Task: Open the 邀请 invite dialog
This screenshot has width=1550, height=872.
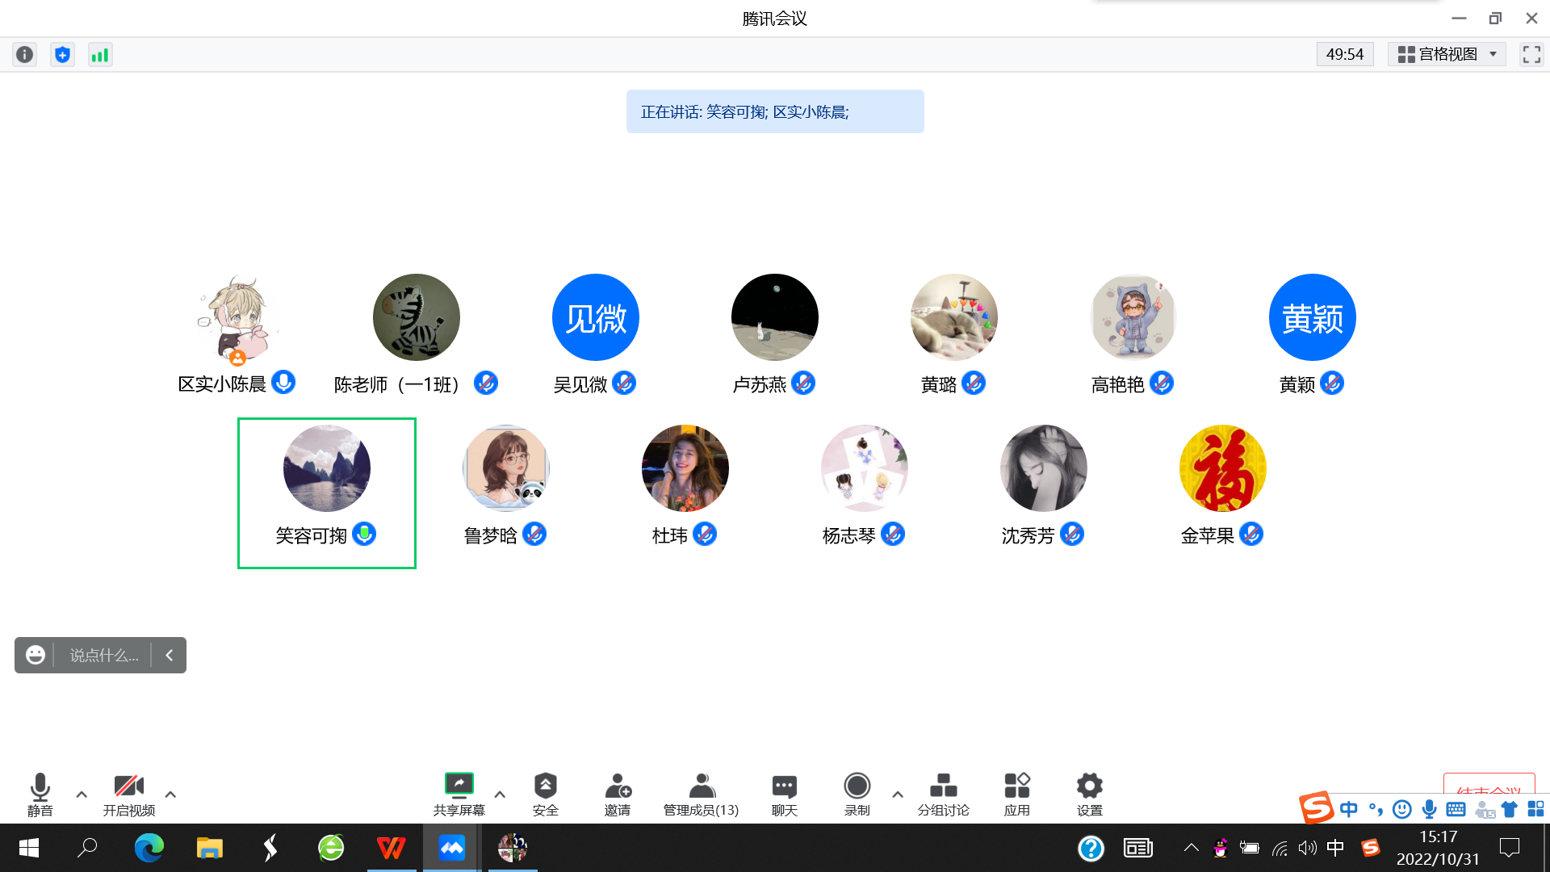Action: tap(618, 794)
